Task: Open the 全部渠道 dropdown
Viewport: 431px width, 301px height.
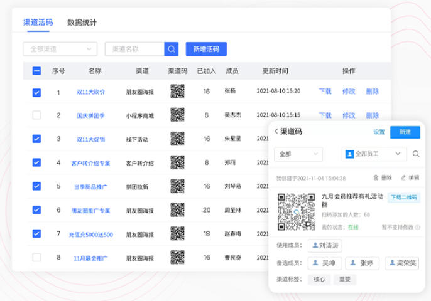Action: point(60,49)
